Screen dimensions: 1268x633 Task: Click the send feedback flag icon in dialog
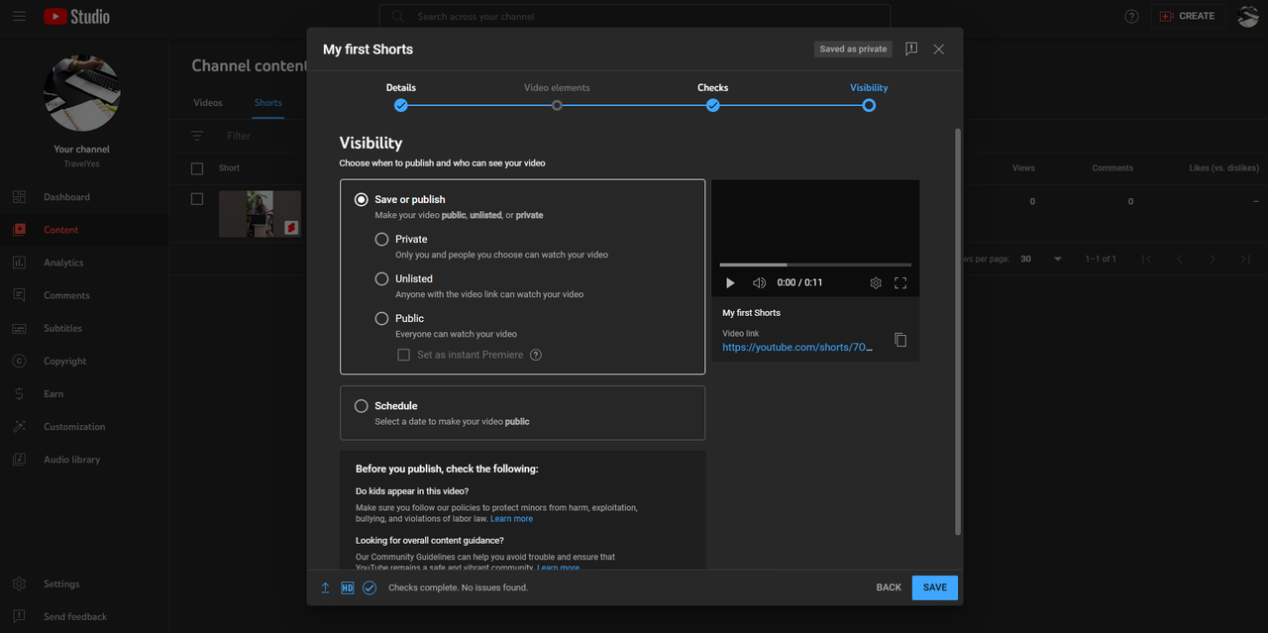click(911, 50)
